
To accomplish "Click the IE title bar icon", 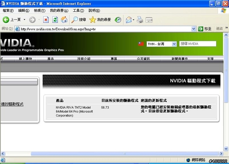I will click(x=3, y=4).
